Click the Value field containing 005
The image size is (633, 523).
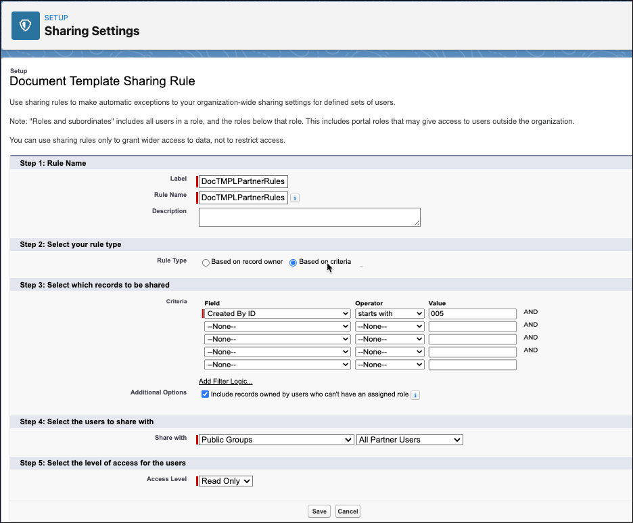click(473, 314)
